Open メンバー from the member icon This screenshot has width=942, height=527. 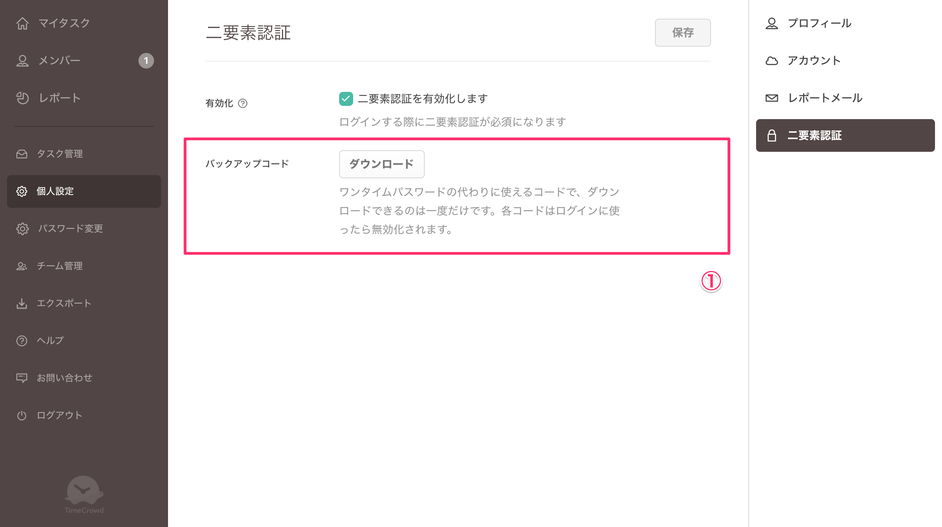[x=22, y=60]
